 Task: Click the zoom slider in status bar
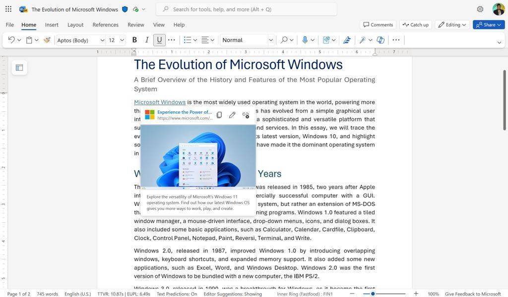coord(373,294)
